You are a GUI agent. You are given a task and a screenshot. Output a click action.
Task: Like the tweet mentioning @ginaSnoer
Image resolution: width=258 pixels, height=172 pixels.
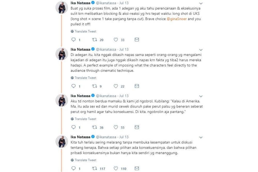pyautogui.click(x=116, y=40)
